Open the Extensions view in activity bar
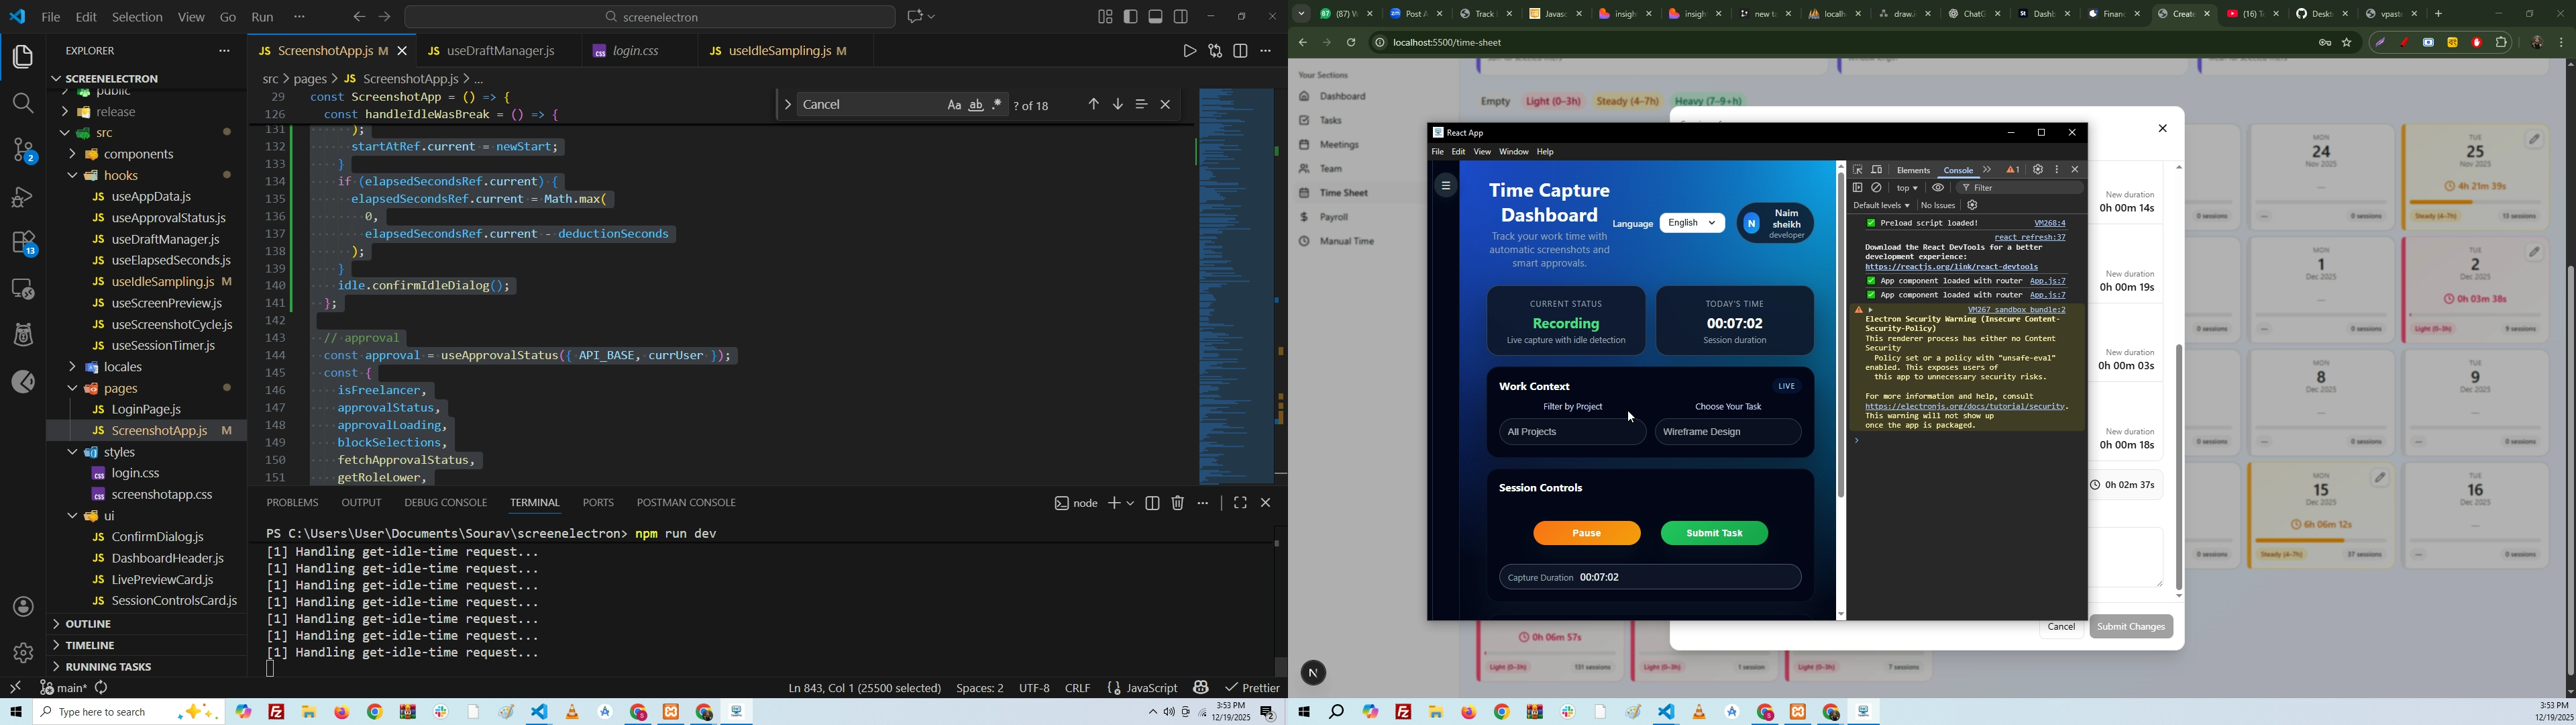This screenshot has height=725, width=2576. pos(24,243)
